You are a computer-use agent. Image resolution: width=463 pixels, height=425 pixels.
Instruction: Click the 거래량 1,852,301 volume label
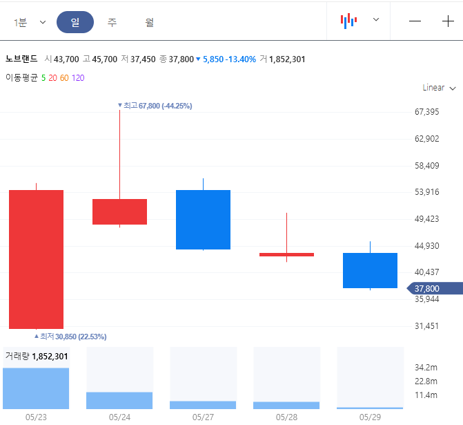click(x=37, y=357)
